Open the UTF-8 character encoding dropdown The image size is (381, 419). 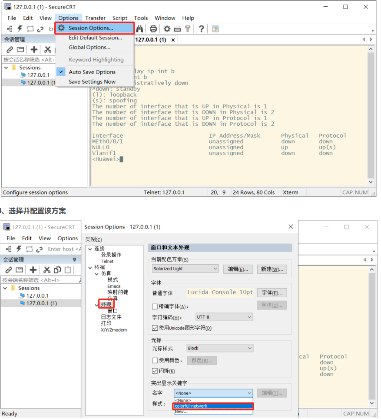pyautogui.click(x=224, y=317)
